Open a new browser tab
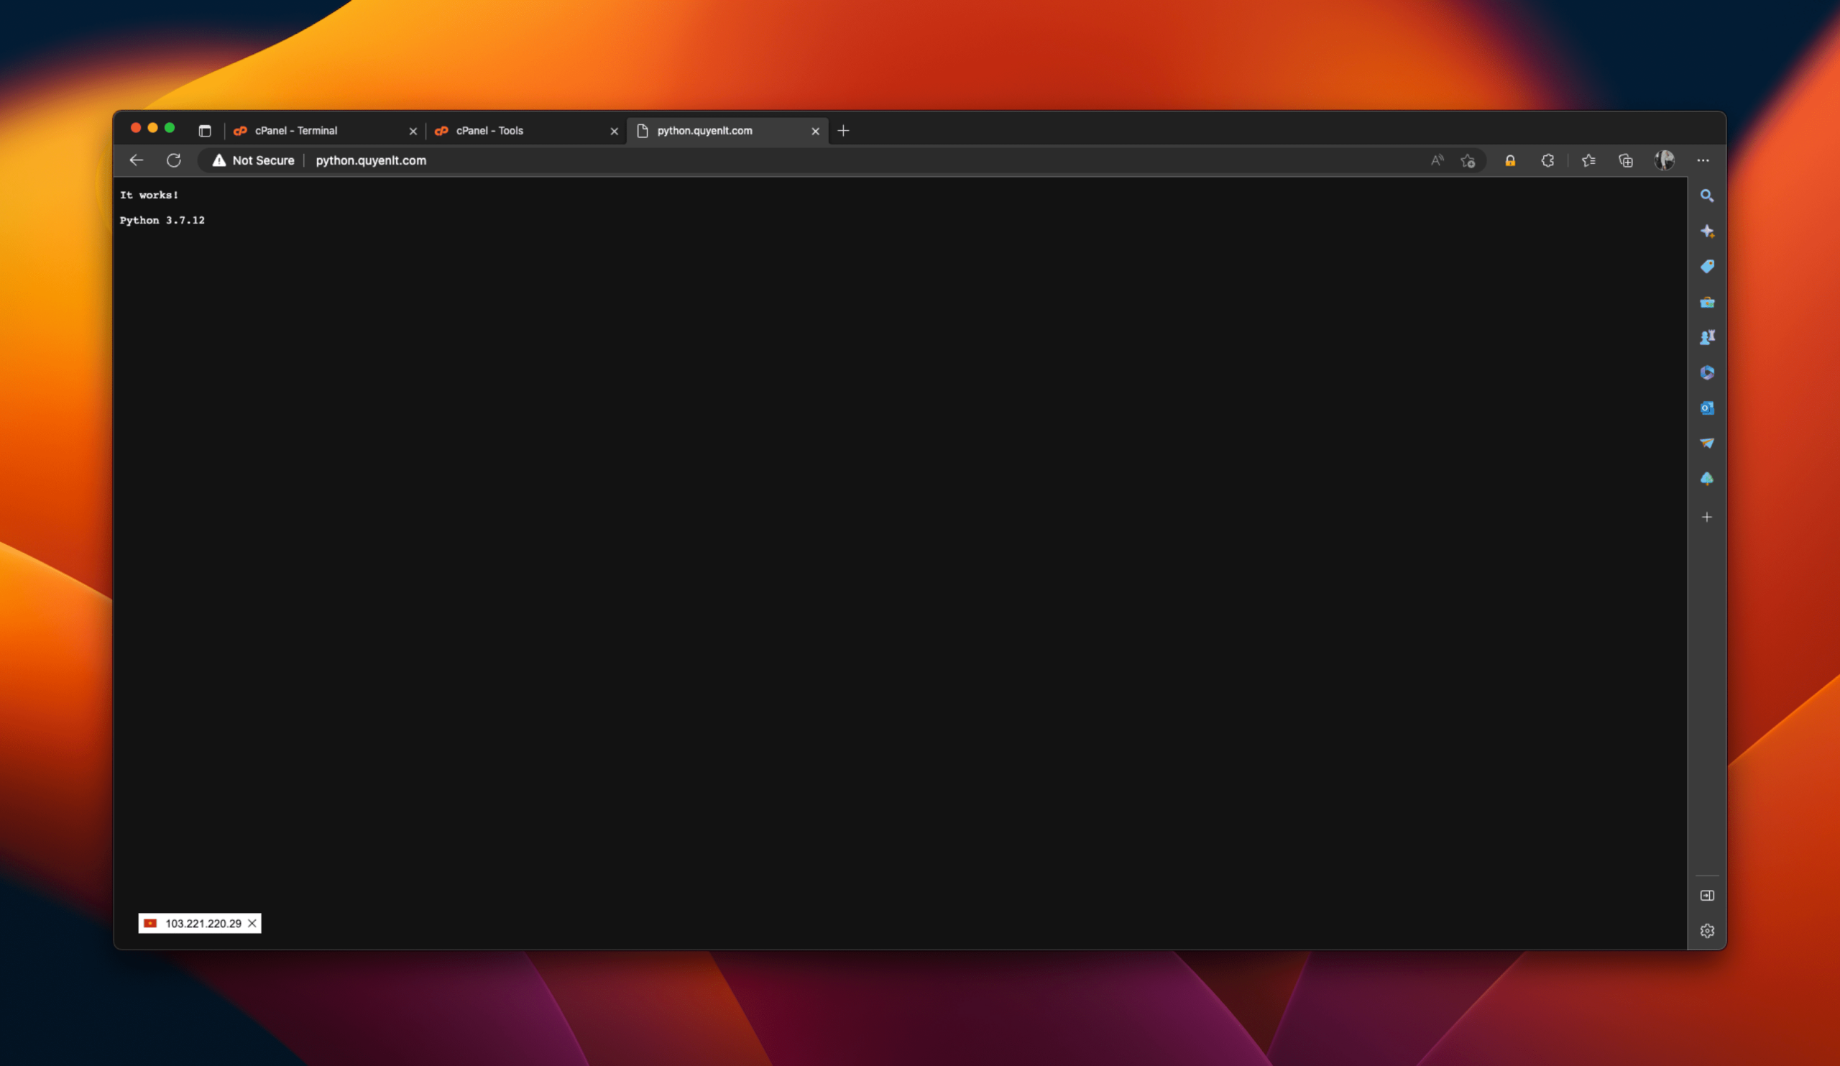Image resolution: width=1840 pixels, height=1066 pixels. point(843,131)
